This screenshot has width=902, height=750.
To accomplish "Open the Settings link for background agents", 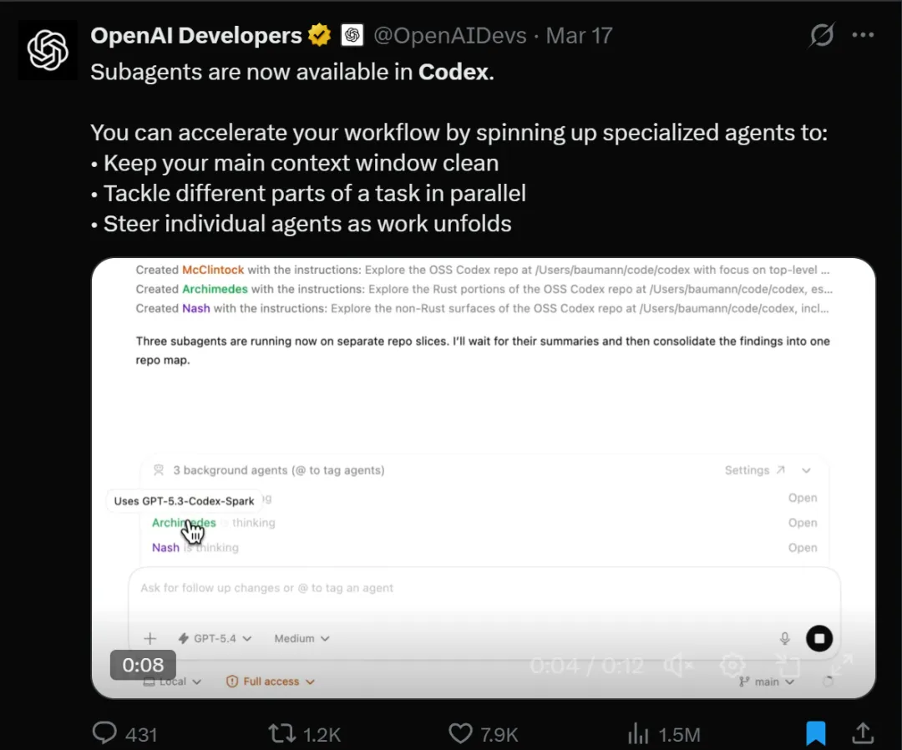I will click(x=754, y=470).
